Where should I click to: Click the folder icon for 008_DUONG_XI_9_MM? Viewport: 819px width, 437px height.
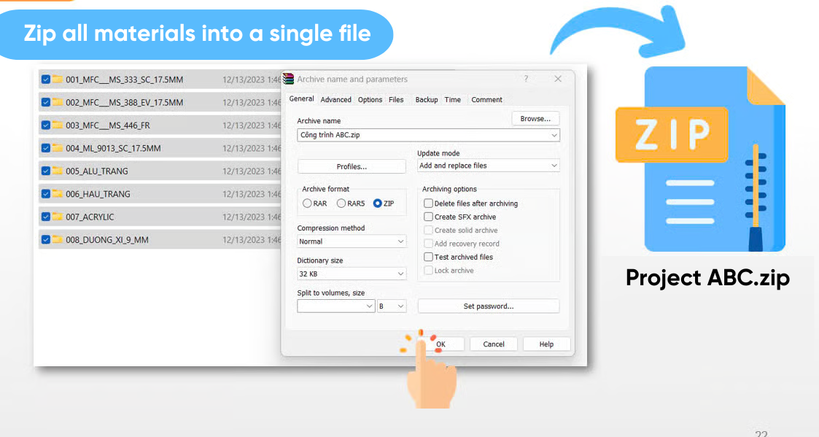[x=57, y=239]
